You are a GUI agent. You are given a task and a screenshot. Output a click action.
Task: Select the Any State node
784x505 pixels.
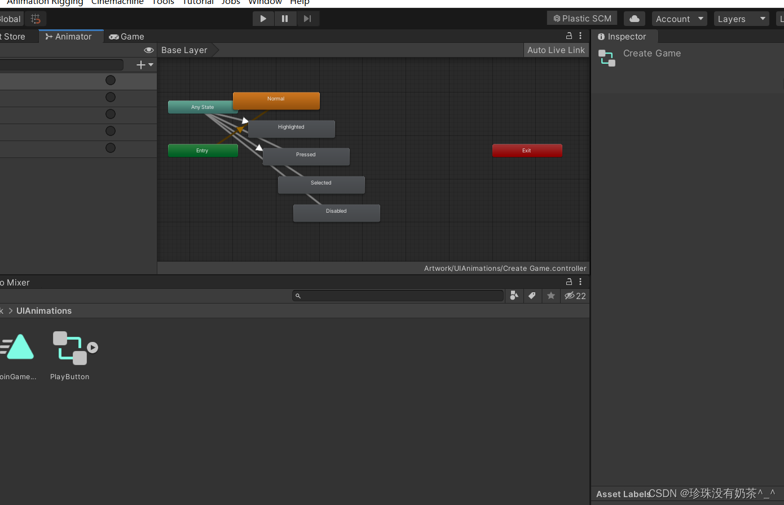(202, 107)
